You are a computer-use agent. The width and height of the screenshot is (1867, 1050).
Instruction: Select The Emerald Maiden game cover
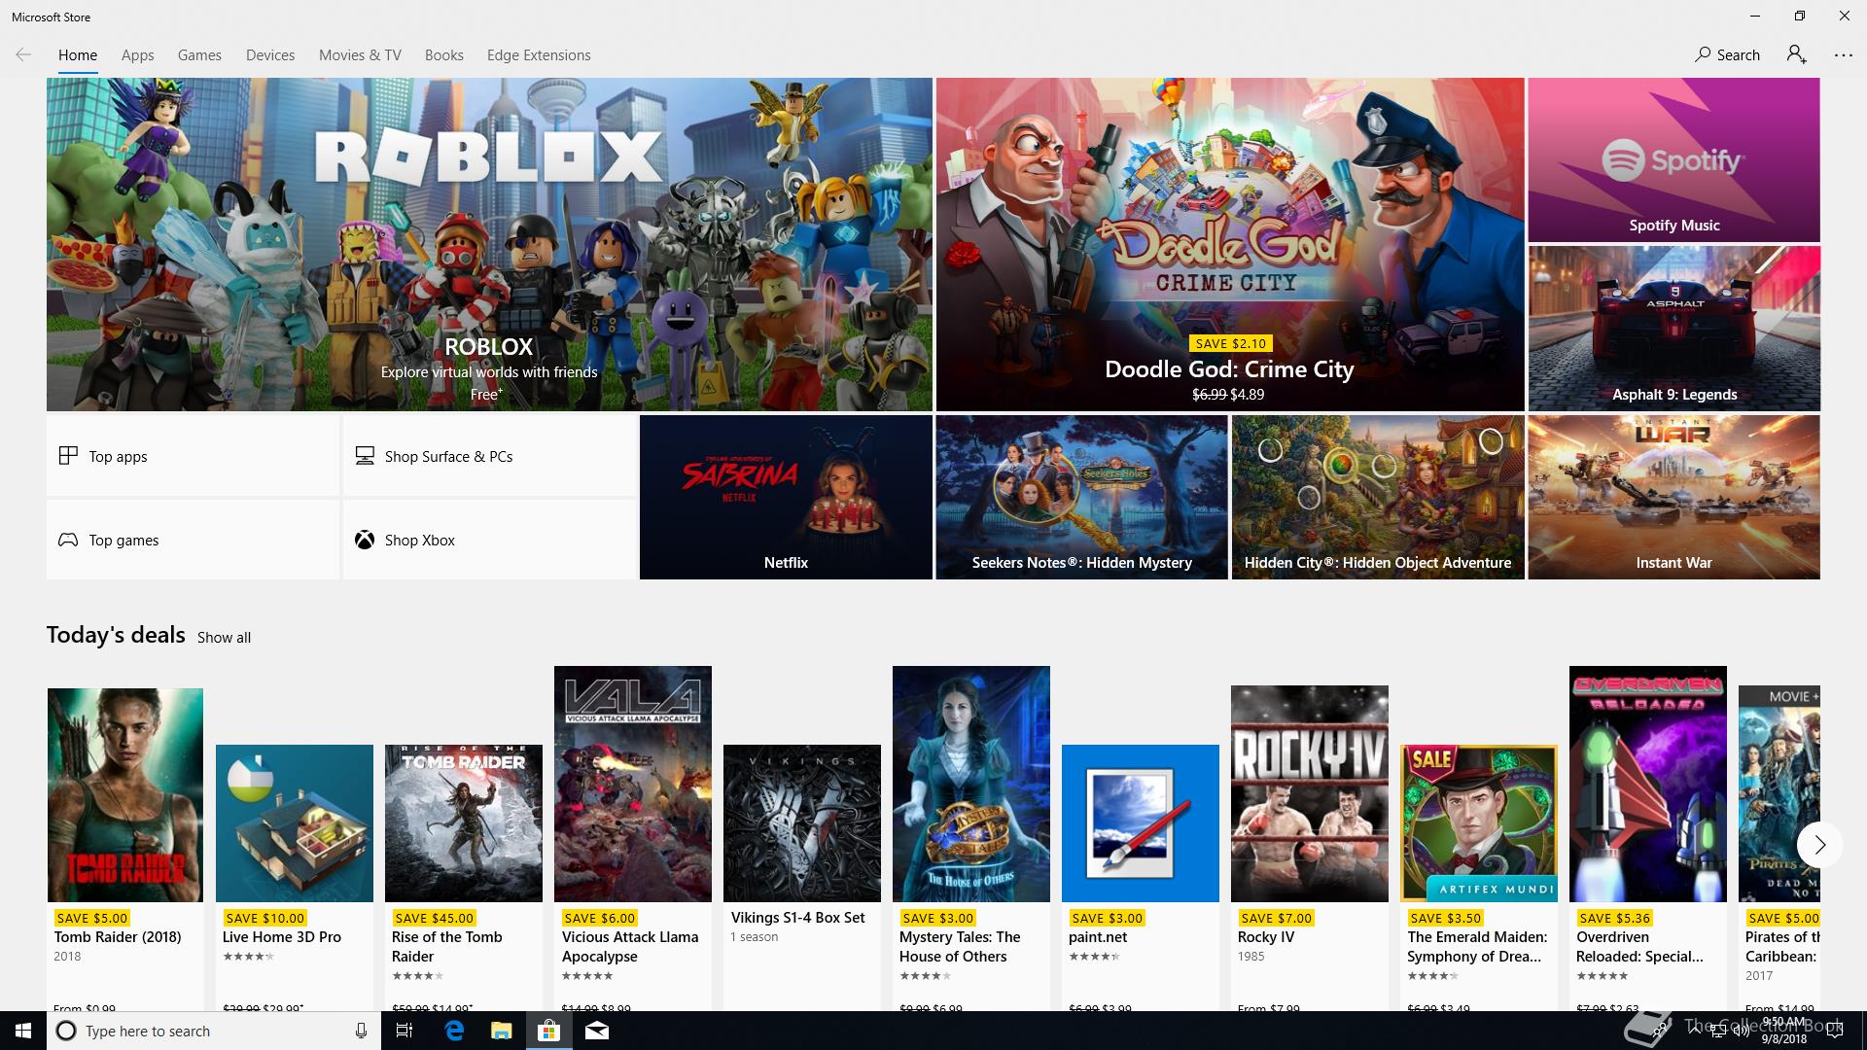tap(1479, 823)
